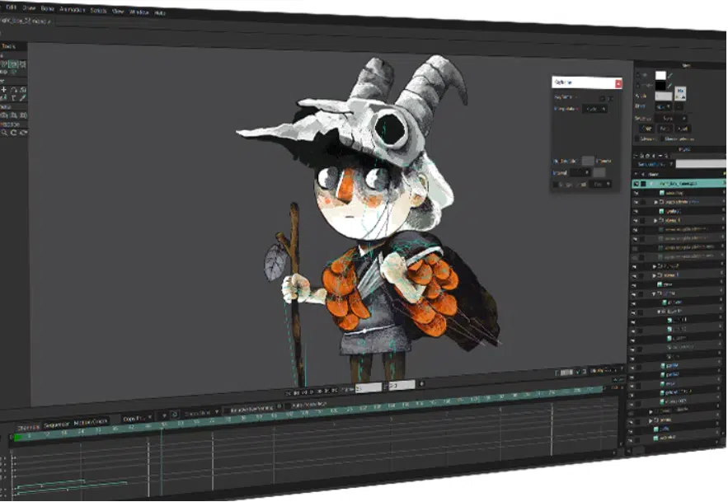Click the Copy button in Style panel
Screen dimensions: 728x502
click(646, 129)
